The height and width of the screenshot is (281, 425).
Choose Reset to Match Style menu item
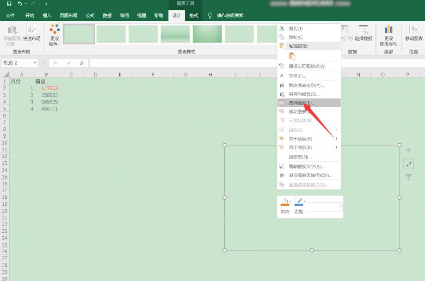[309, 66]
